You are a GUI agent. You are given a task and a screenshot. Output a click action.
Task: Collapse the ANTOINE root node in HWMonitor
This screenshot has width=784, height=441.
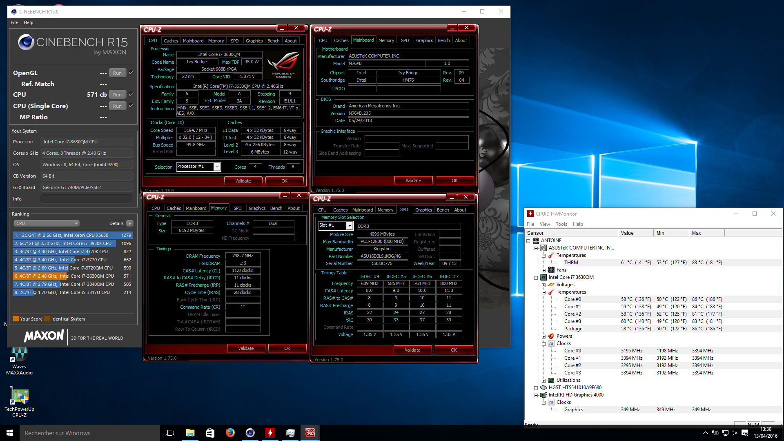[528, 241]
